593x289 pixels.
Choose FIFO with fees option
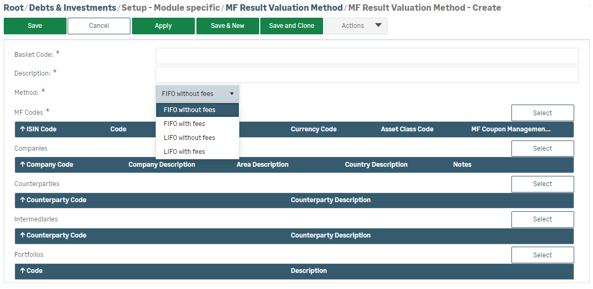[185, 124]
